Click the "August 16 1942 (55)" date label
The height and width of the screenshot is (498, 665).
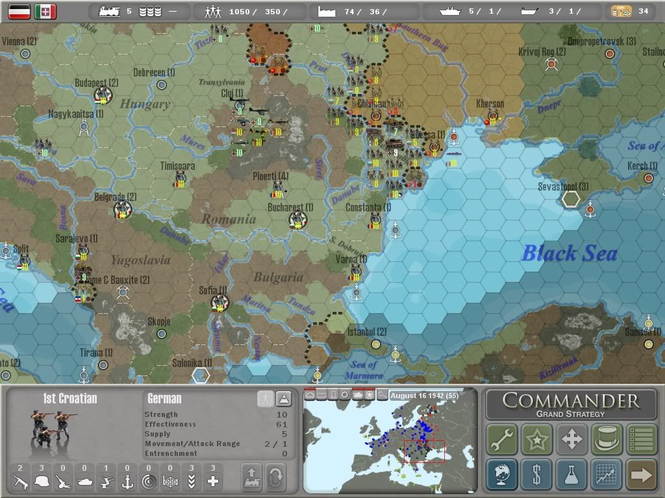click(425, 396)
